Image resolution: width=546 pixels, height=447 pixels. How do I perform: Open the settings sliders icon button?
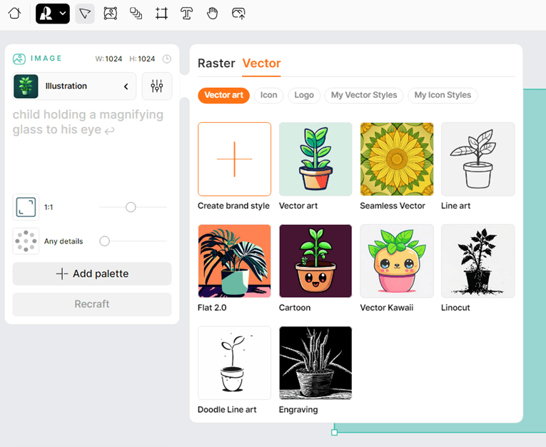pyautogui.click(x=157, y=86)
